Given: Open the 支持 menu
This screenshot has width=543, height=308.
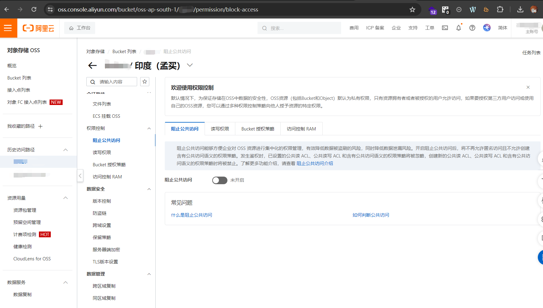Looking at the screenshot, I should [x=413, y=28].
